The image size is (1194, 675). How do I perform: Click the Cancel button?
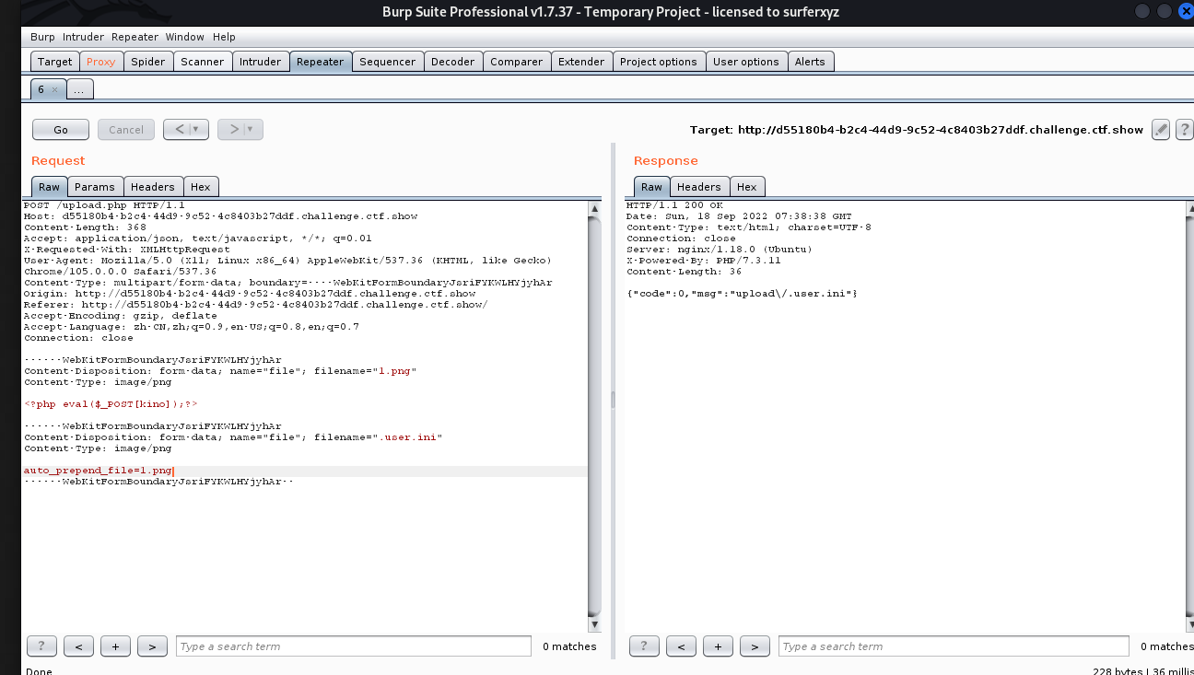click(x=126, y=130)
